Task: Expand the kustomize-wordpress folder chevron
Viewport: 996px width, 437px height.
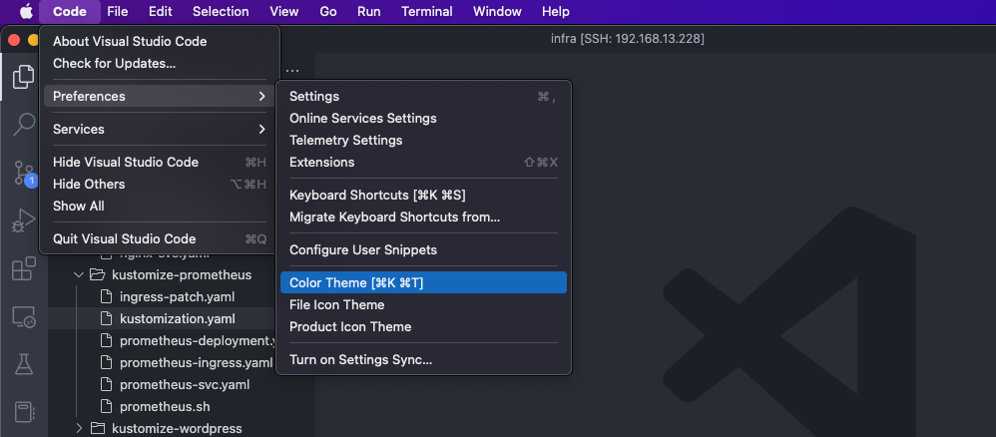Action: point(79,428)
